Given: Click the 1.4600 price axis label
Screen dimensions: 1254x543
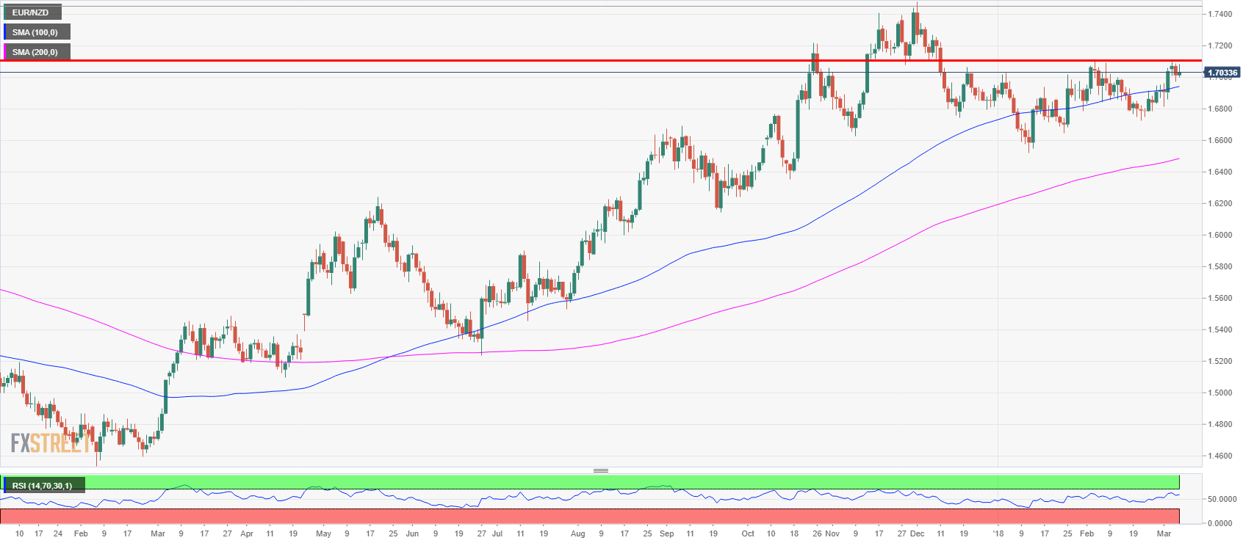Looking at the screenshot, I should [1222, 456].
